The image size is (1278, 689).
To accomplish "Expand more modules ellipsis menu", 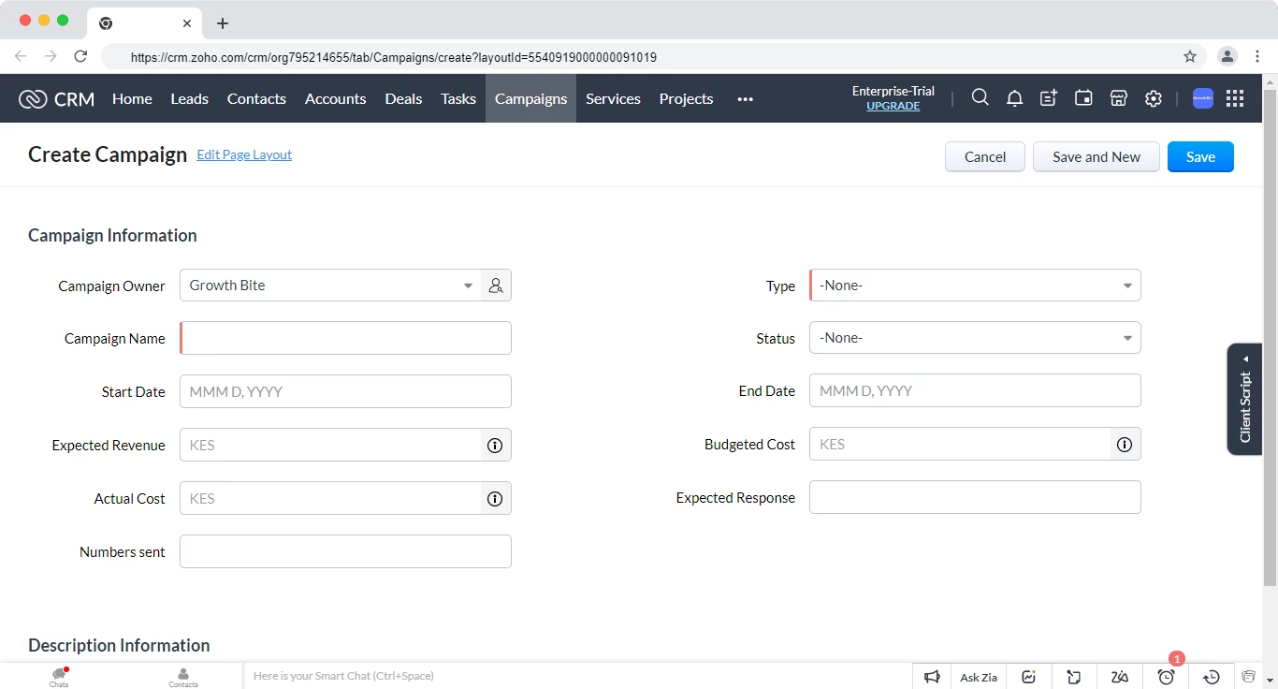I will point(746,98).
